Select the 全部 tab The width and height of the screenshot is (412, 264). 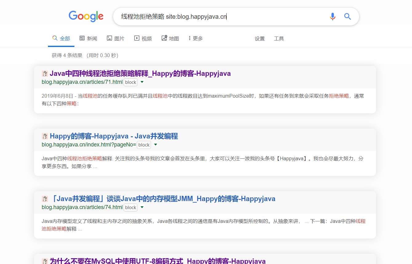point(61,38)
